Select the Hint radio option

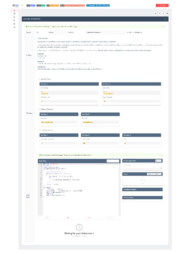coord(127,32)
